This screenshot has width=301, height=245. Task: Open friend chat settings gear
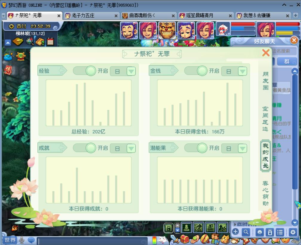[293, 232]
